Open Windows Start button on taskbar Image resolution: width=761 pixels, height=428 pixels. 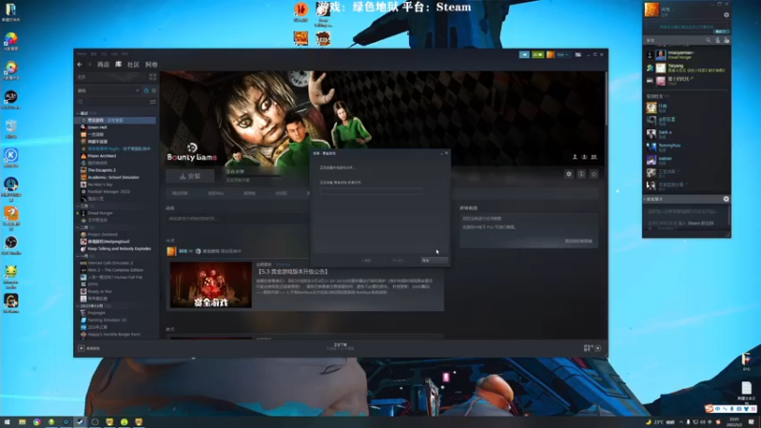[x=7, y=422]
